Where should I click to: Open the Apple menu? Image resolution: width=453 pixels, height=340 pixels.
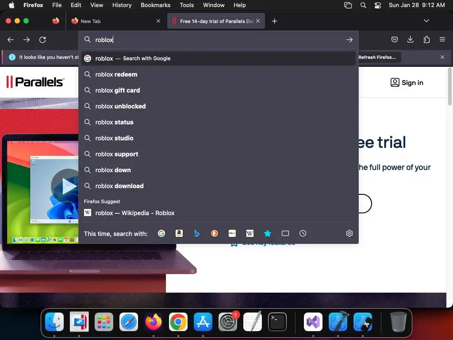[12, 5]
